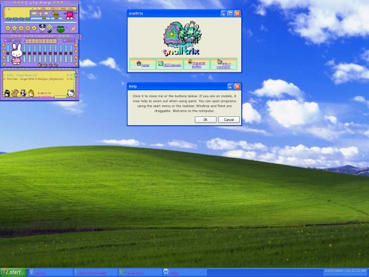Click the taskbar date and time clock
Image resolution: width=369 pixels, height=277 pixels.
[345, 272]
